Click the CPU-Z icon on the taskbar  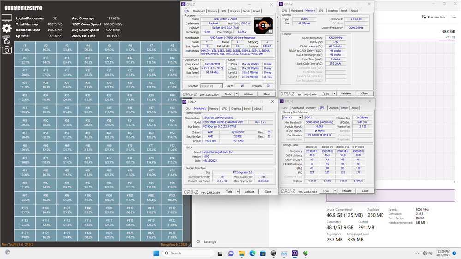coord(294,253)
